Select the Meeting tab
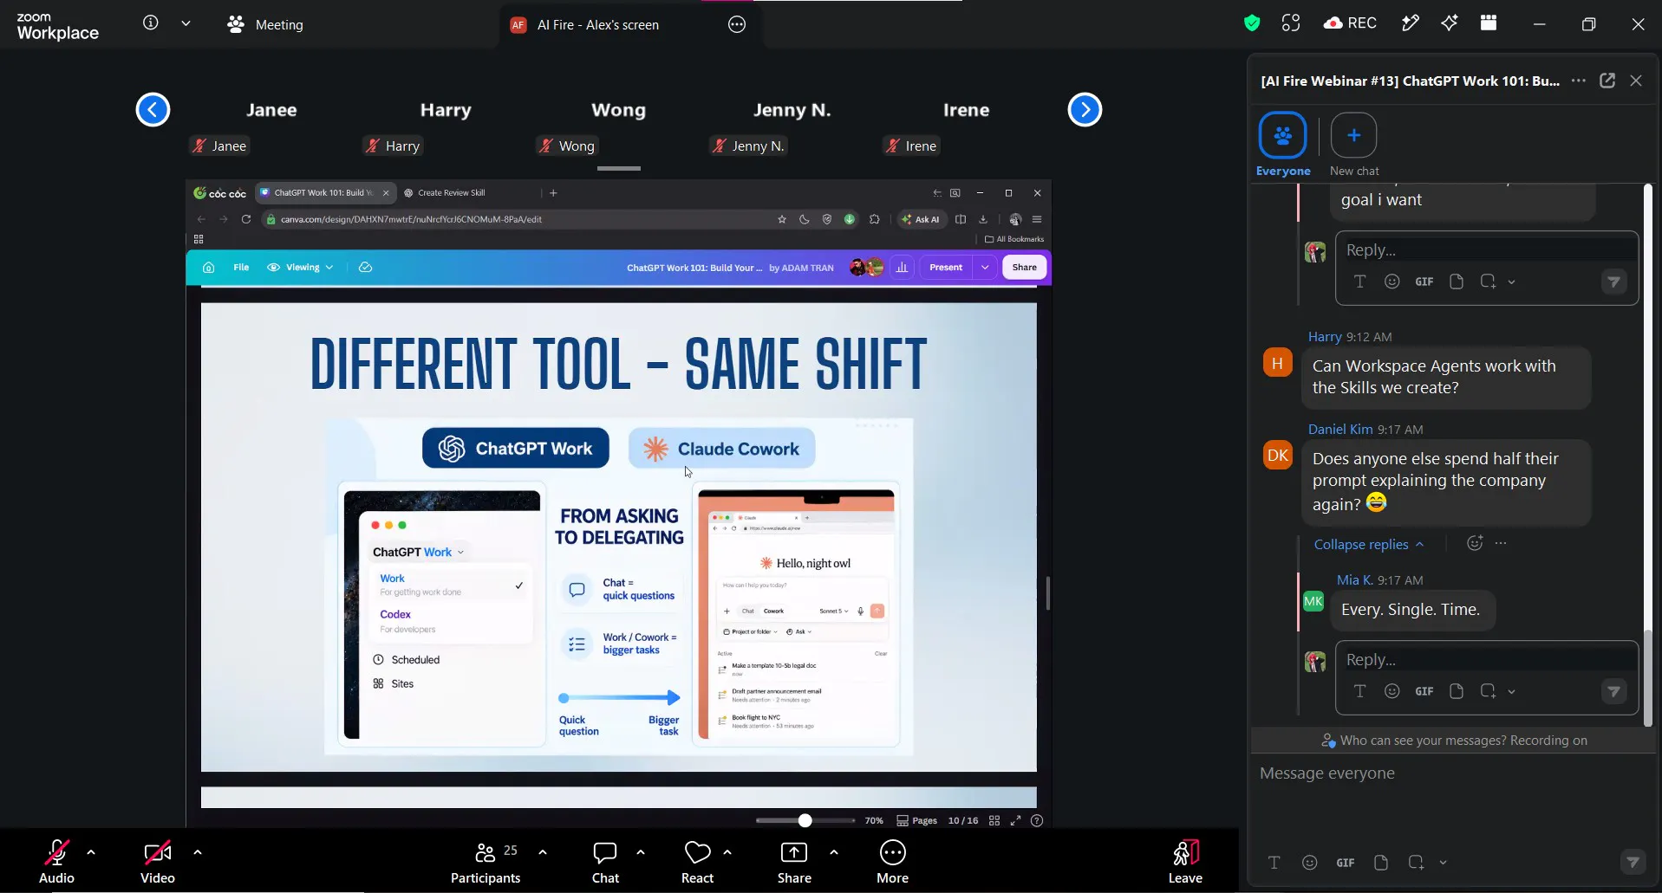The image size is (1662, 893). pyautogui.click(x=265, y=24)
